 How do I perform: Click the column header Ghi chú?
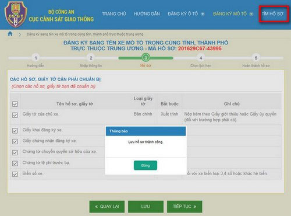click(232, 104)
